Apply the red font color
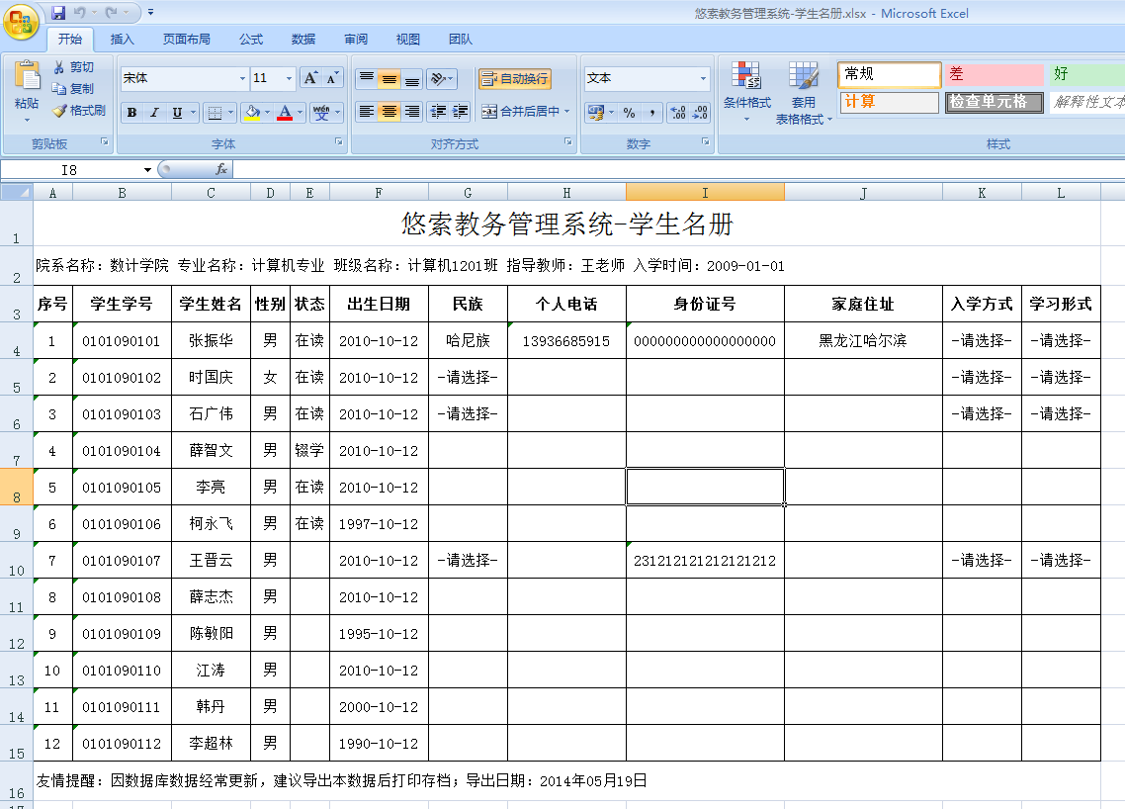Screen dimensions: 1125x809 (x=285, y=112)
